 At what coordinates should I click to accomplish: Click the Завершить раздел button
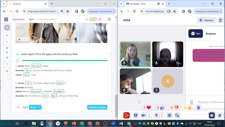[97, 107]
